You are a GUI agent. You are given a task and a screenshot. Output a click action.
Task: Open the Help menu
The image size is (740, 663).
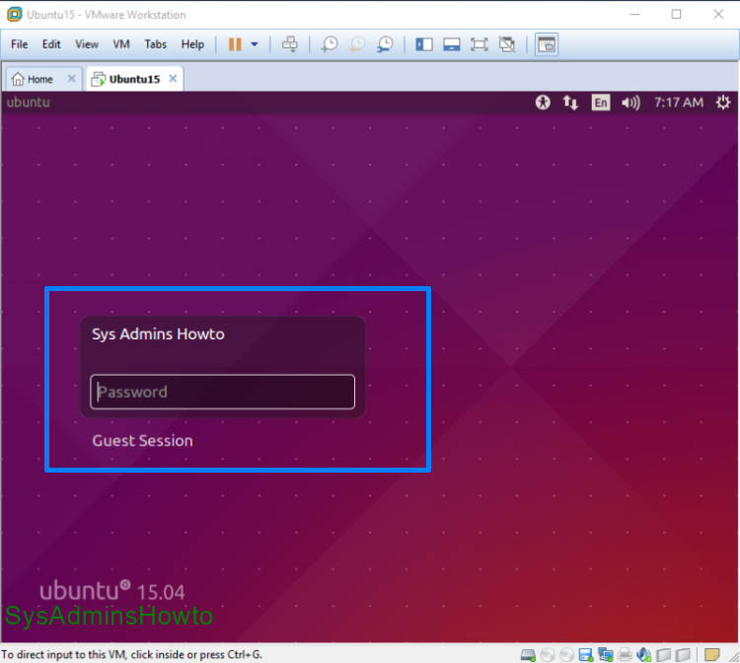[x=192, y=43]
